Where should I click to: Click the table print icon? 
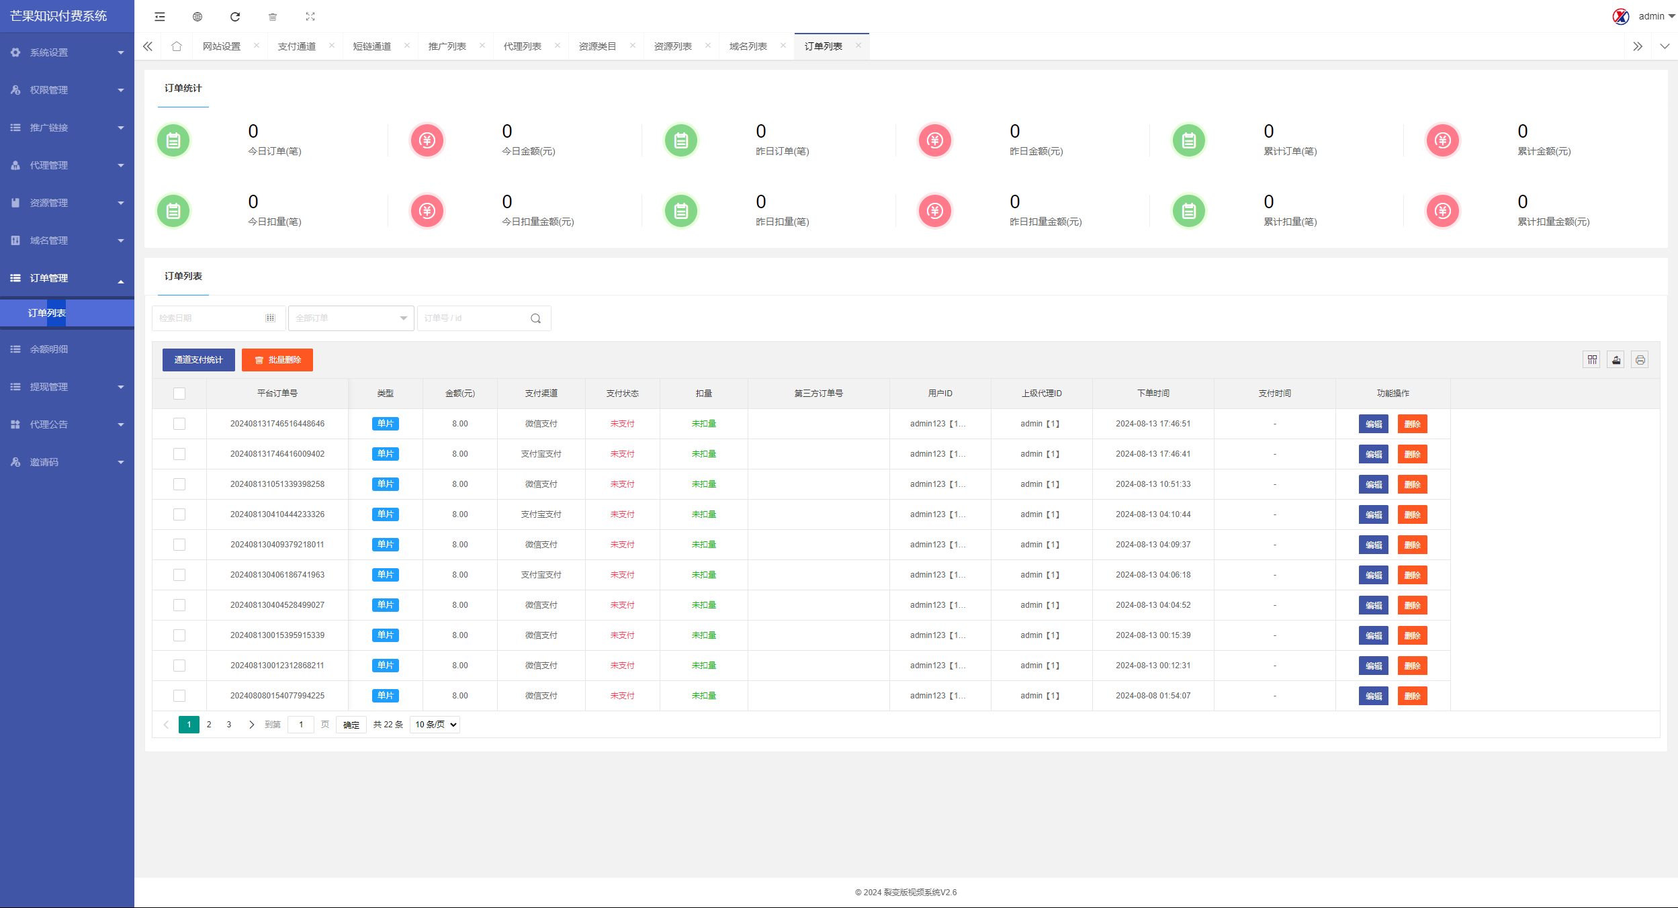tap(1640, 360)
